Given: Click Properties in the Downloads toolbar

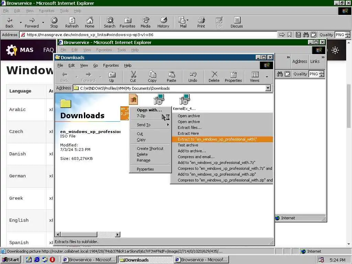Looking at the screenshot, I should 233,77.
